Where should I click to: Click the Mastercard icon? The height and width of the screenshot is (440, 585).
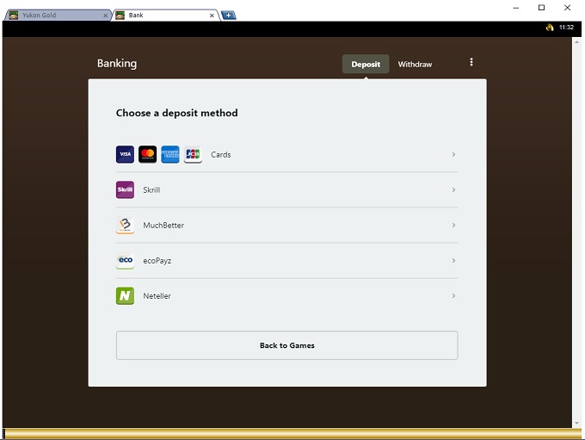point(148,155)
